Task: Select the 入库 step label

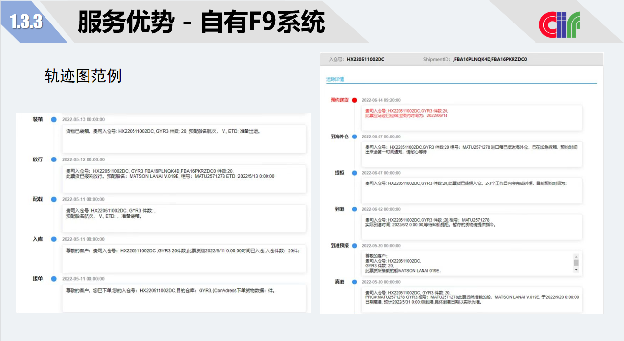Action: click(x=38, y=239)
